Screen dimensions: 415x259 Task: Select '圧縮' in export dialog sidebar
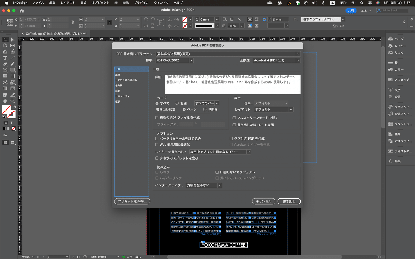click(x=118, y=75)
